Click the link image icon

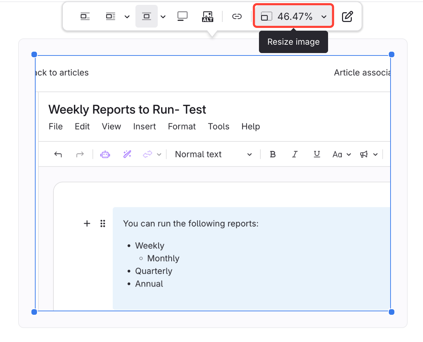pos(237,16)
